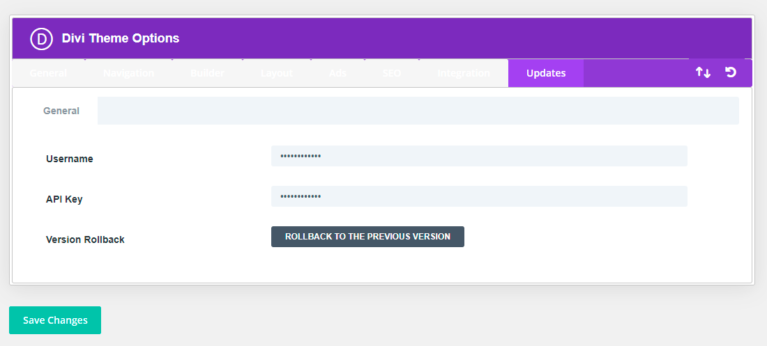Click the Version Rollback label text
This screenshot has height=346, width=767.
click(85, 239)
